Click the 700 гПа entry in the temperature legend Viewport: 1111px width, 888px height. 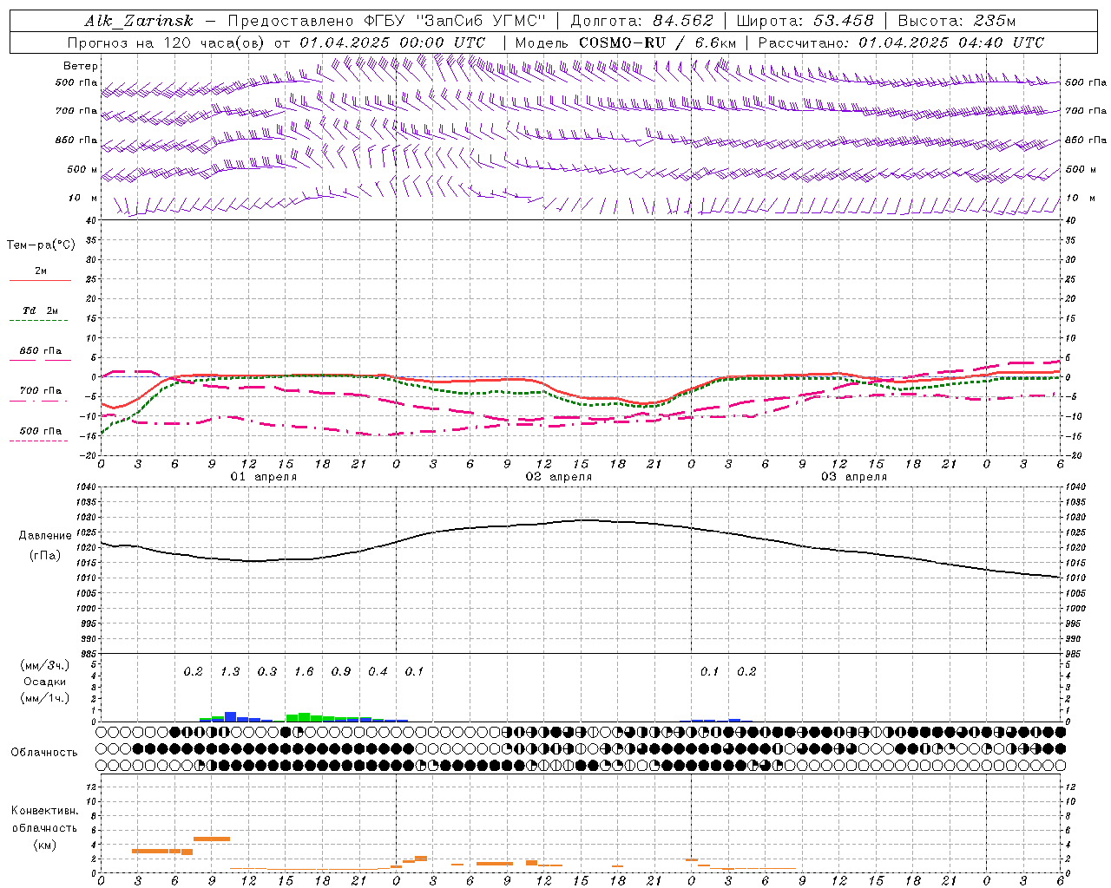(x=40, y=391)
